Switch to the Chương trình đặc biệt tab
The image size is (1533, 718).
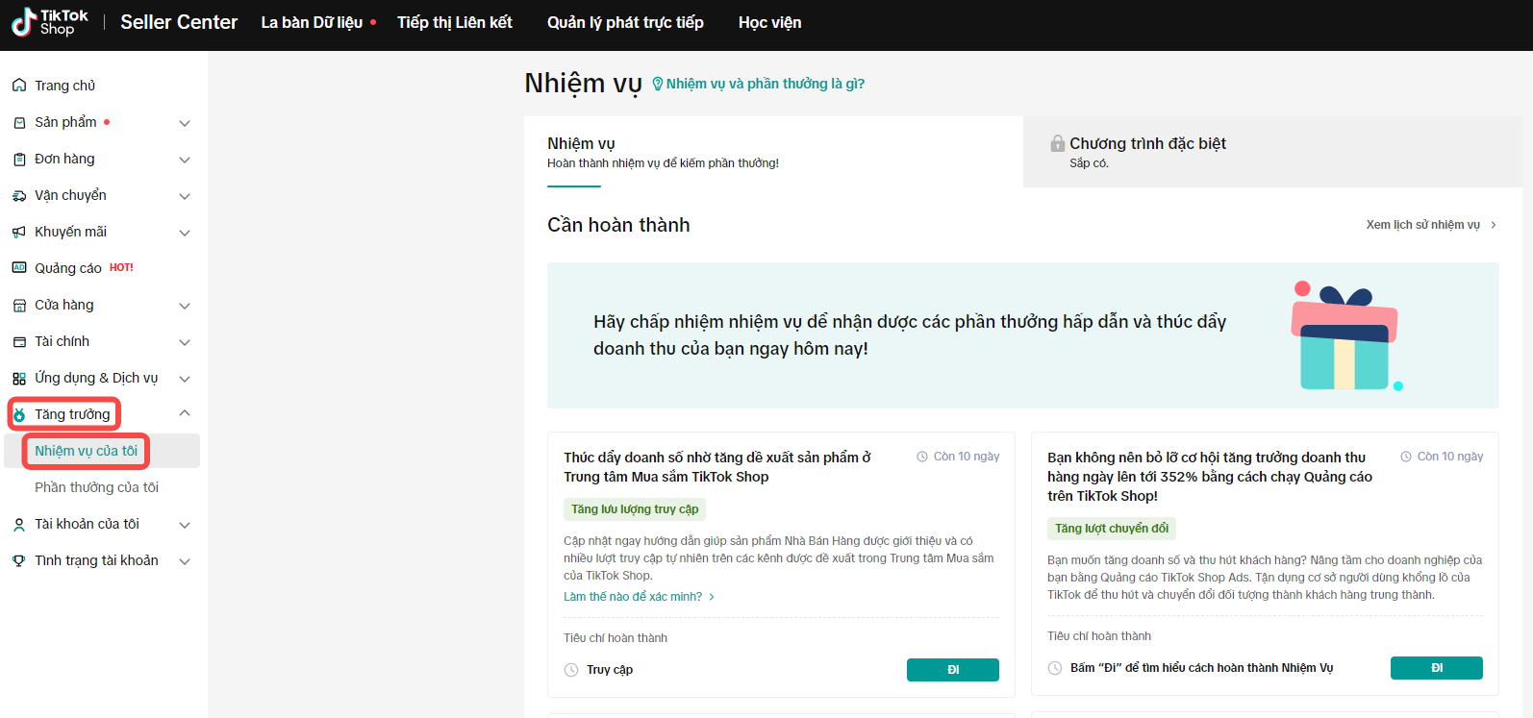pyautogui.click(x=1272, y=152)
